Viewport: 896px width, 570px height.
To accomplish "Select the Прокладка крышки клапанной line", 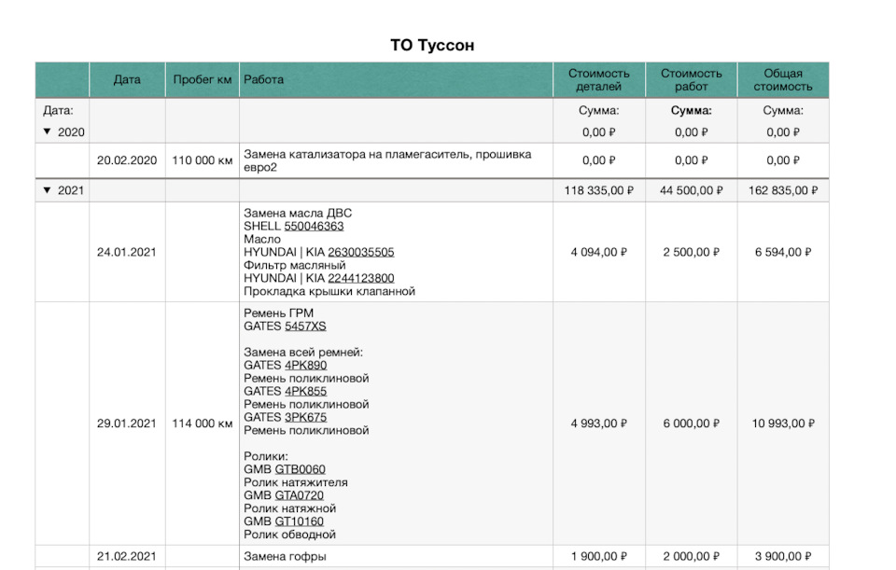I will pos(329,291).
